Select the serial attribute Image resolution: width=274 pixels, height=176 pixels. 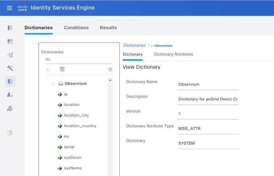tap(69, 147)
